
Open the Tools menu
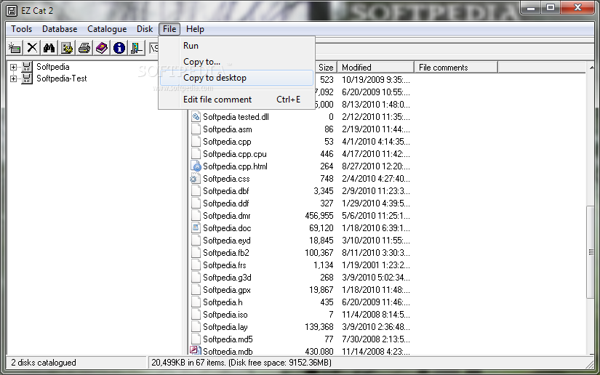pos(21,29)
